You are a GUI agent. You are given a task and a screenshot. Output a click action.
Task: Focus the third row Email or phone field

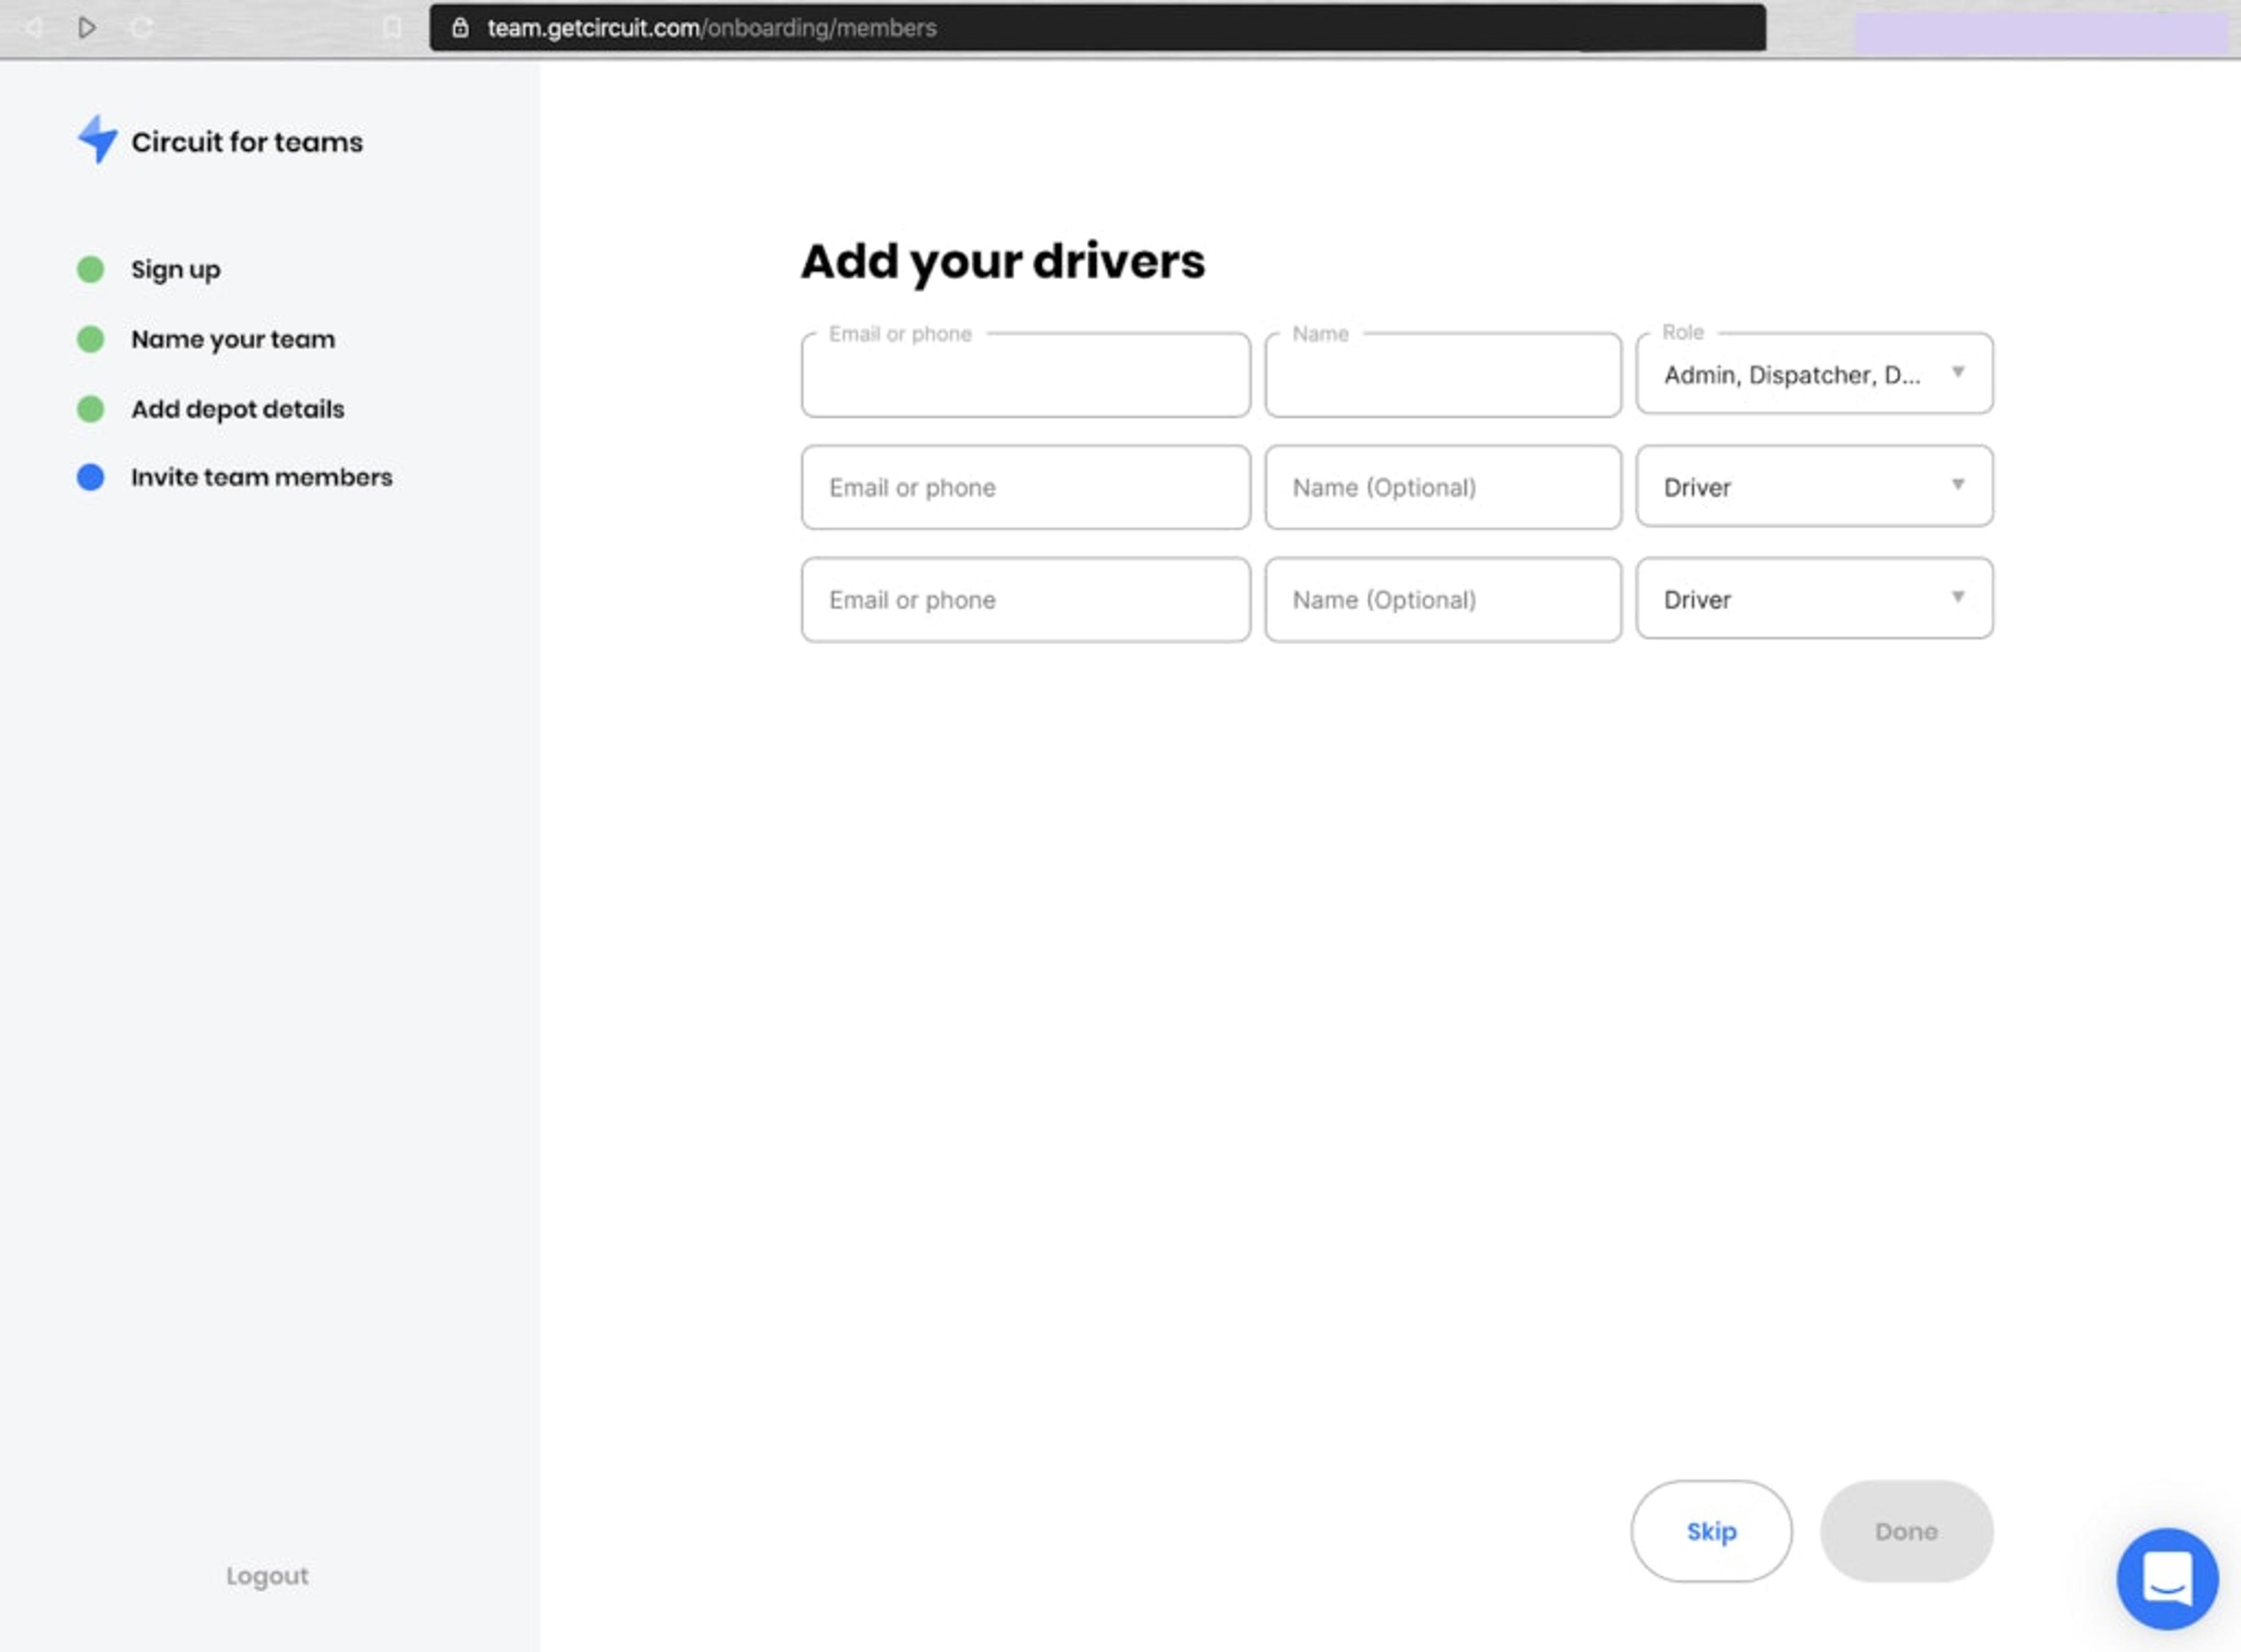[1025, 599]
